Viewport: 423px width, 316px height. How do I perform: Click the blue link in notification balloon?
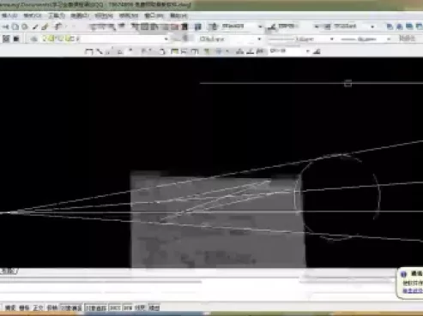coord(413,291)
